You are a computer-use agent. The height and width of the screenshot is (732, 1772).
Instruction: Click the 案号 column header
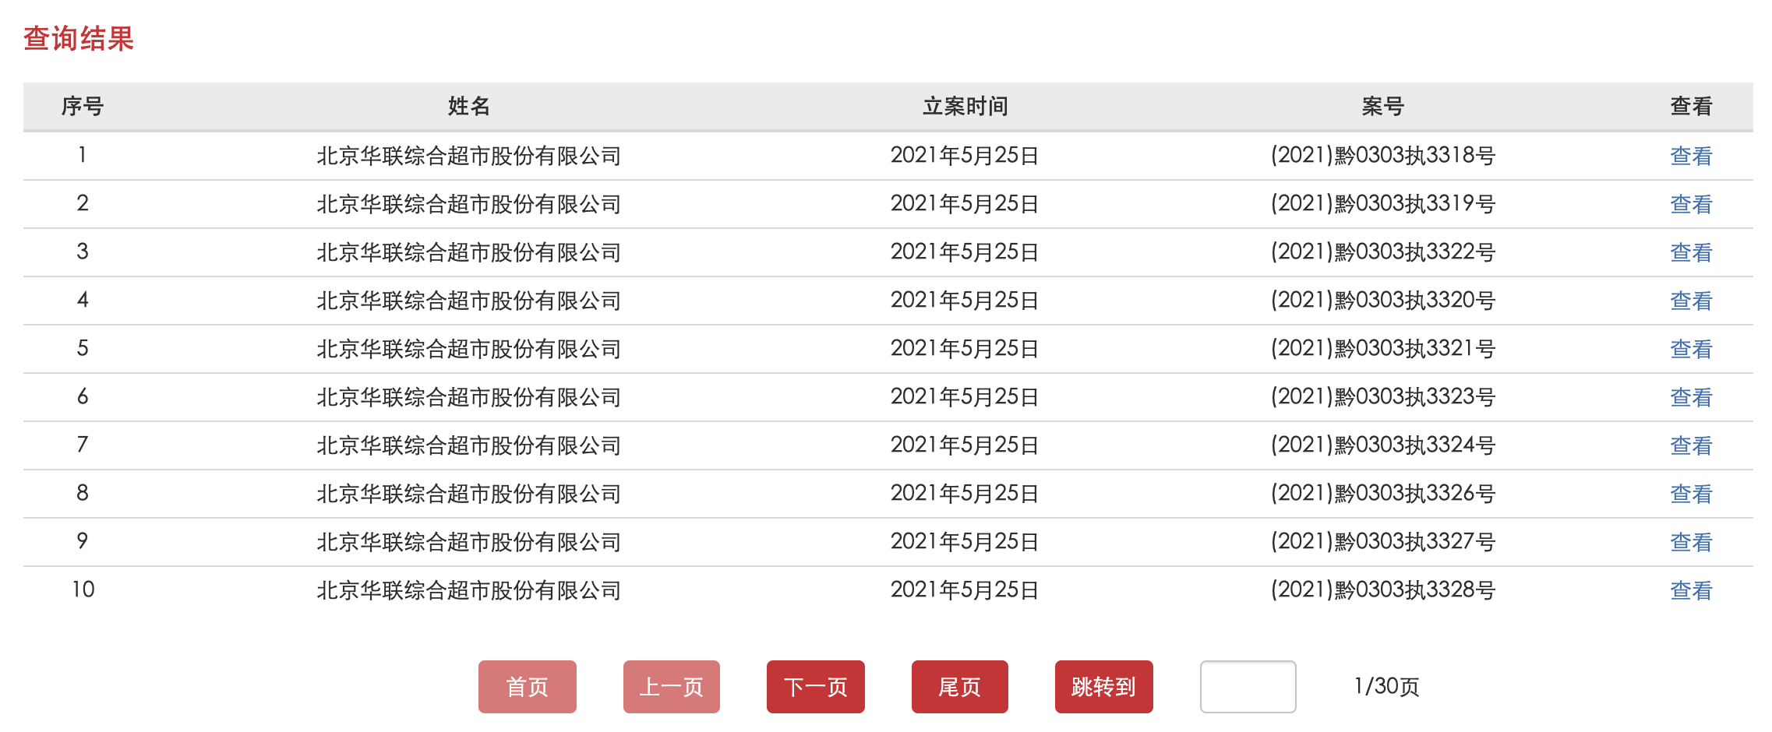point(1382,107)
